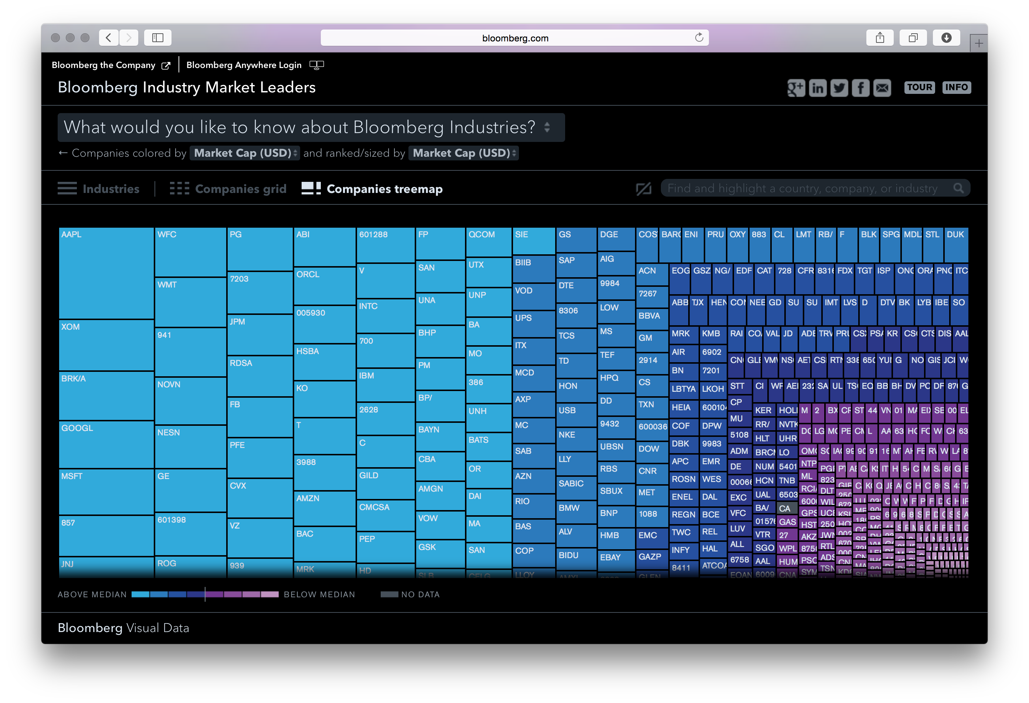Open the INFO button
This screenshot has width=1029, height=703.
click(957, 87)
